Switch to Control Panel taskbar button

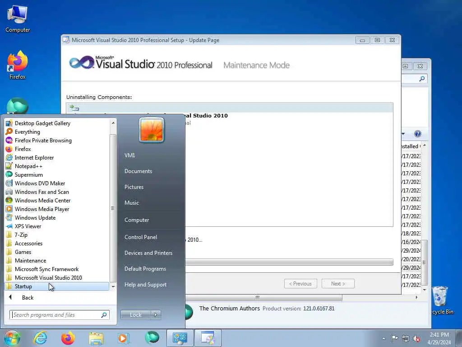(x=180, y=338)
